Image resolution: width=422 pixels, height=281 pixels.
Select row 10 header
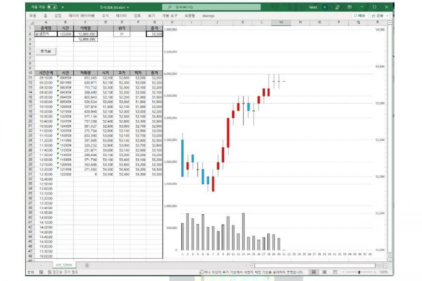pyautogui.click(x=30, y=73)
